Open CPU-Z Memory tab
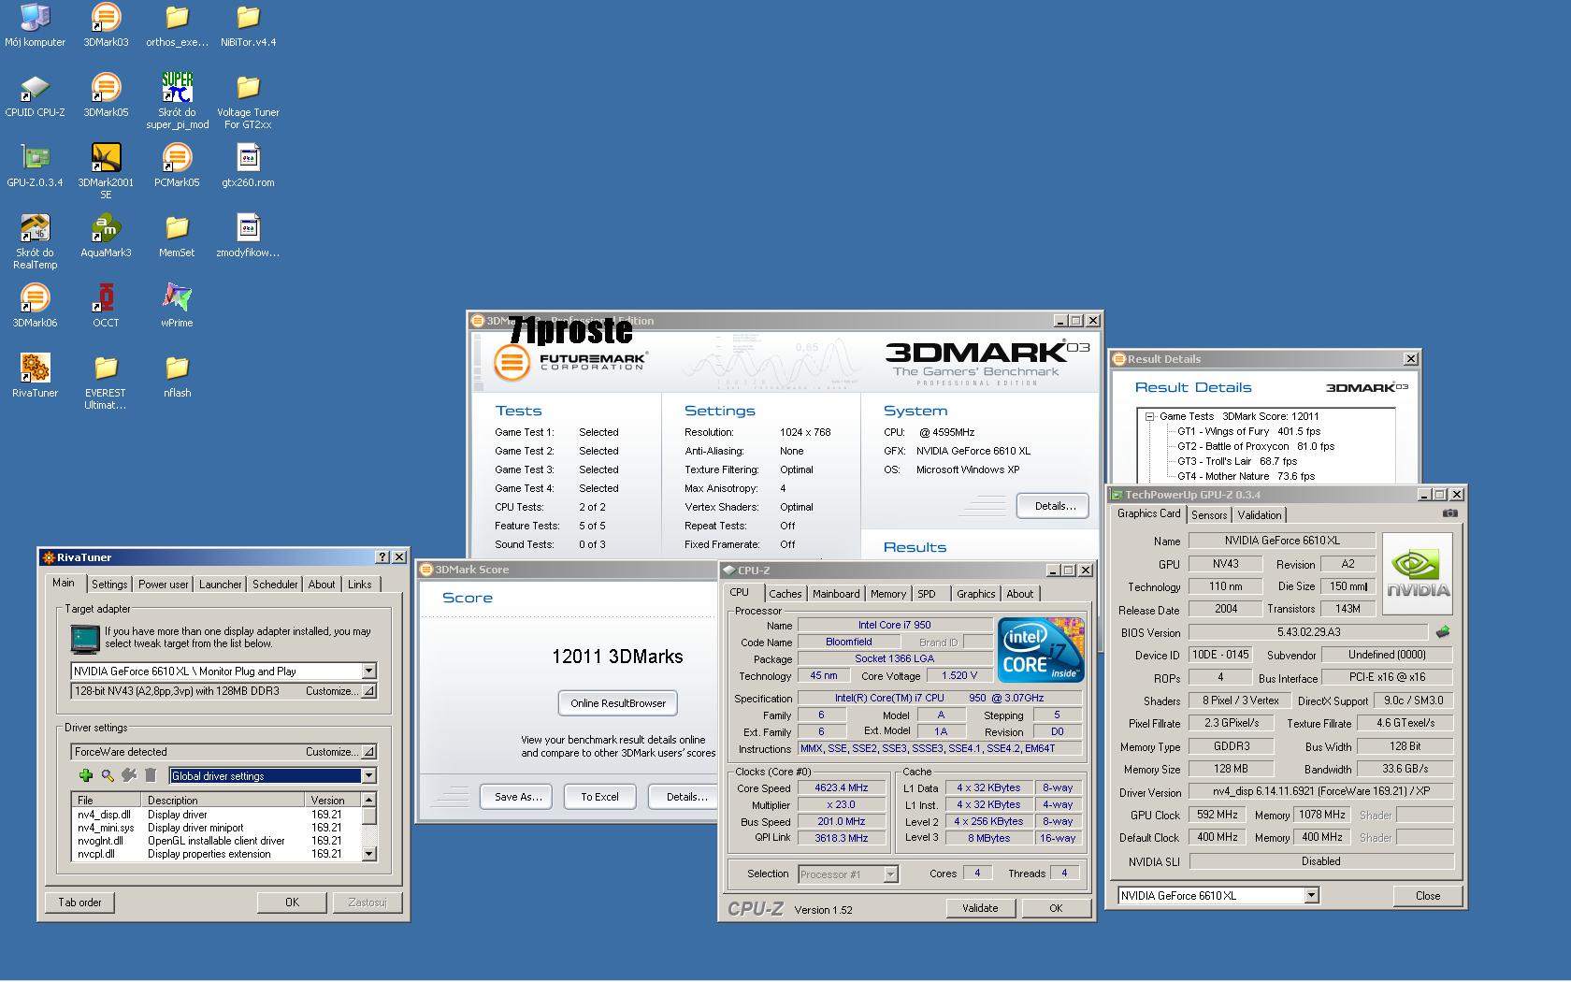This screenshot has width=1571, height=982. (888, 594)
